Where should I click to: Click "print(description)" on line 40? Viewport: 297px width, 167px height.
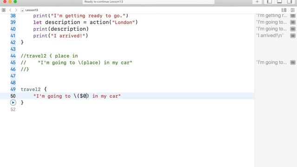61,29
